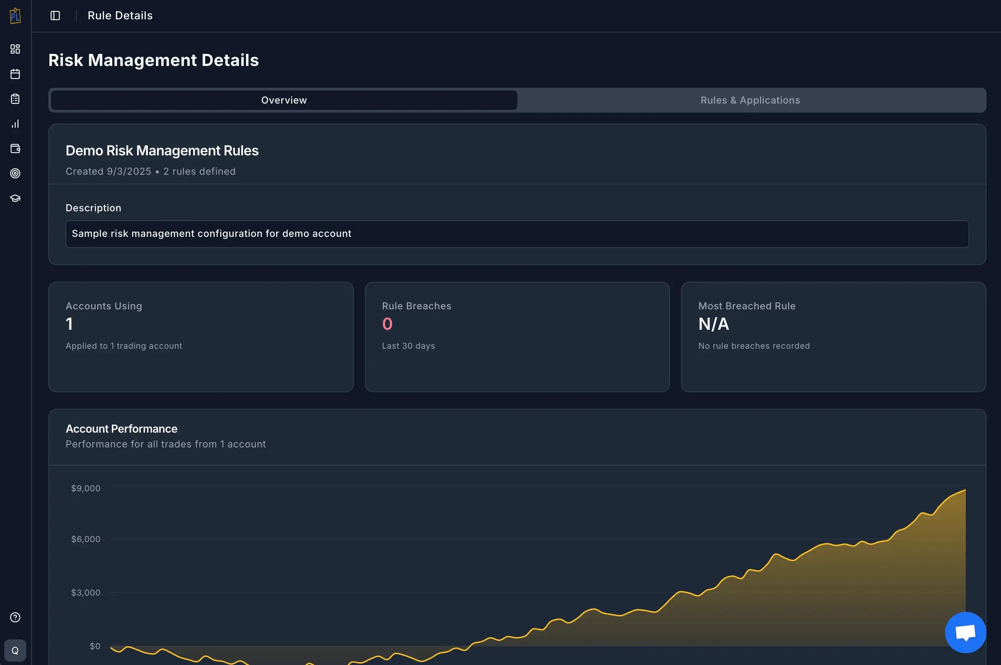The image size is (1001, 665).
Task: Click the Accounts Using stat card
Action: (x=201, y=337)
